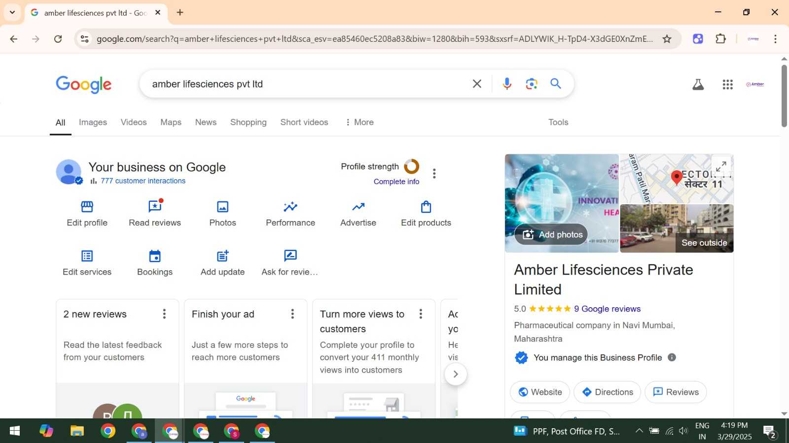Submit search with magnifier icon
Image resolution: width=789 pixels, height=443 pixels.
556,84
